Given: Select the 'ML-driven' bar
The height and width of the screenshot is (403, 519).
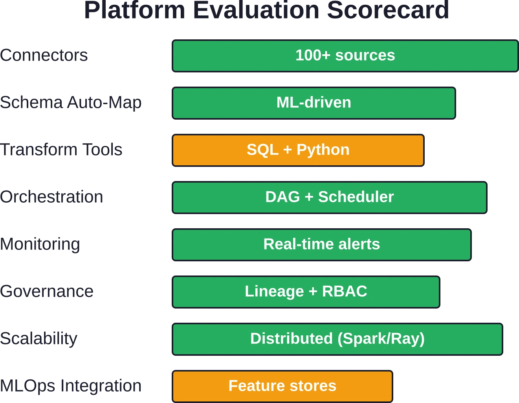Looking at the screenshot, I should [314, 103].
